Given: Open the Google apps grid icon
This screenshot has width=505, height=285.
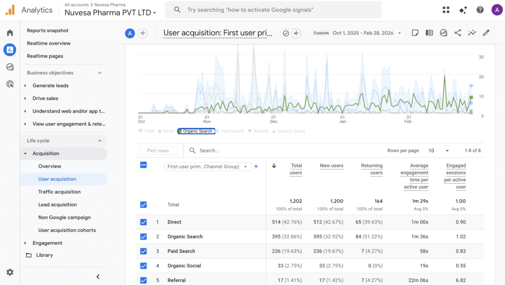Looking at the screenshot, I should [x=446, y=10].
